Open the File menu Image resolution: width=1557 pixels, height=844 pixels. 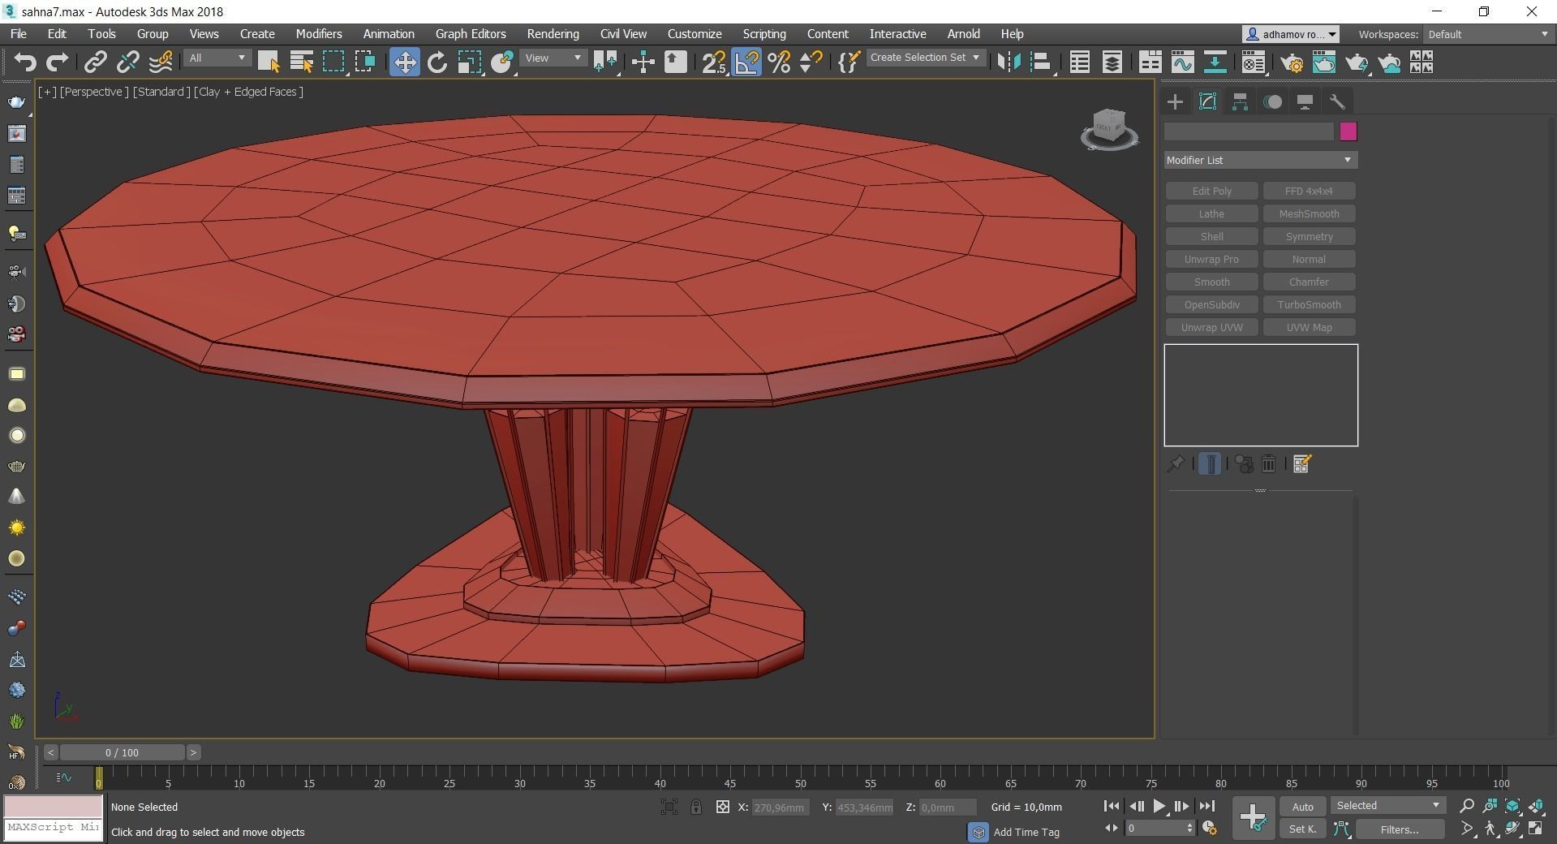click(x=18, y=34)
